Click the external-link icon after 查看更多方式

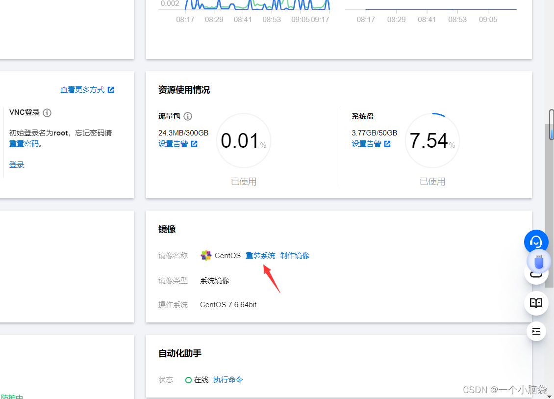111,89
